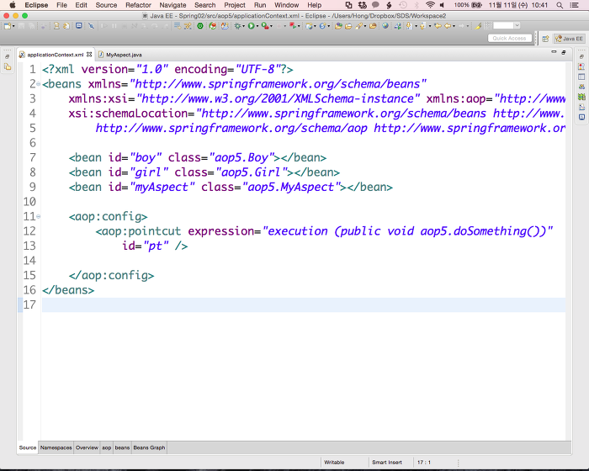The height and width of the screenshot is (471, 589).
Task: Open the Source menu
Action: tap(106, 5)
